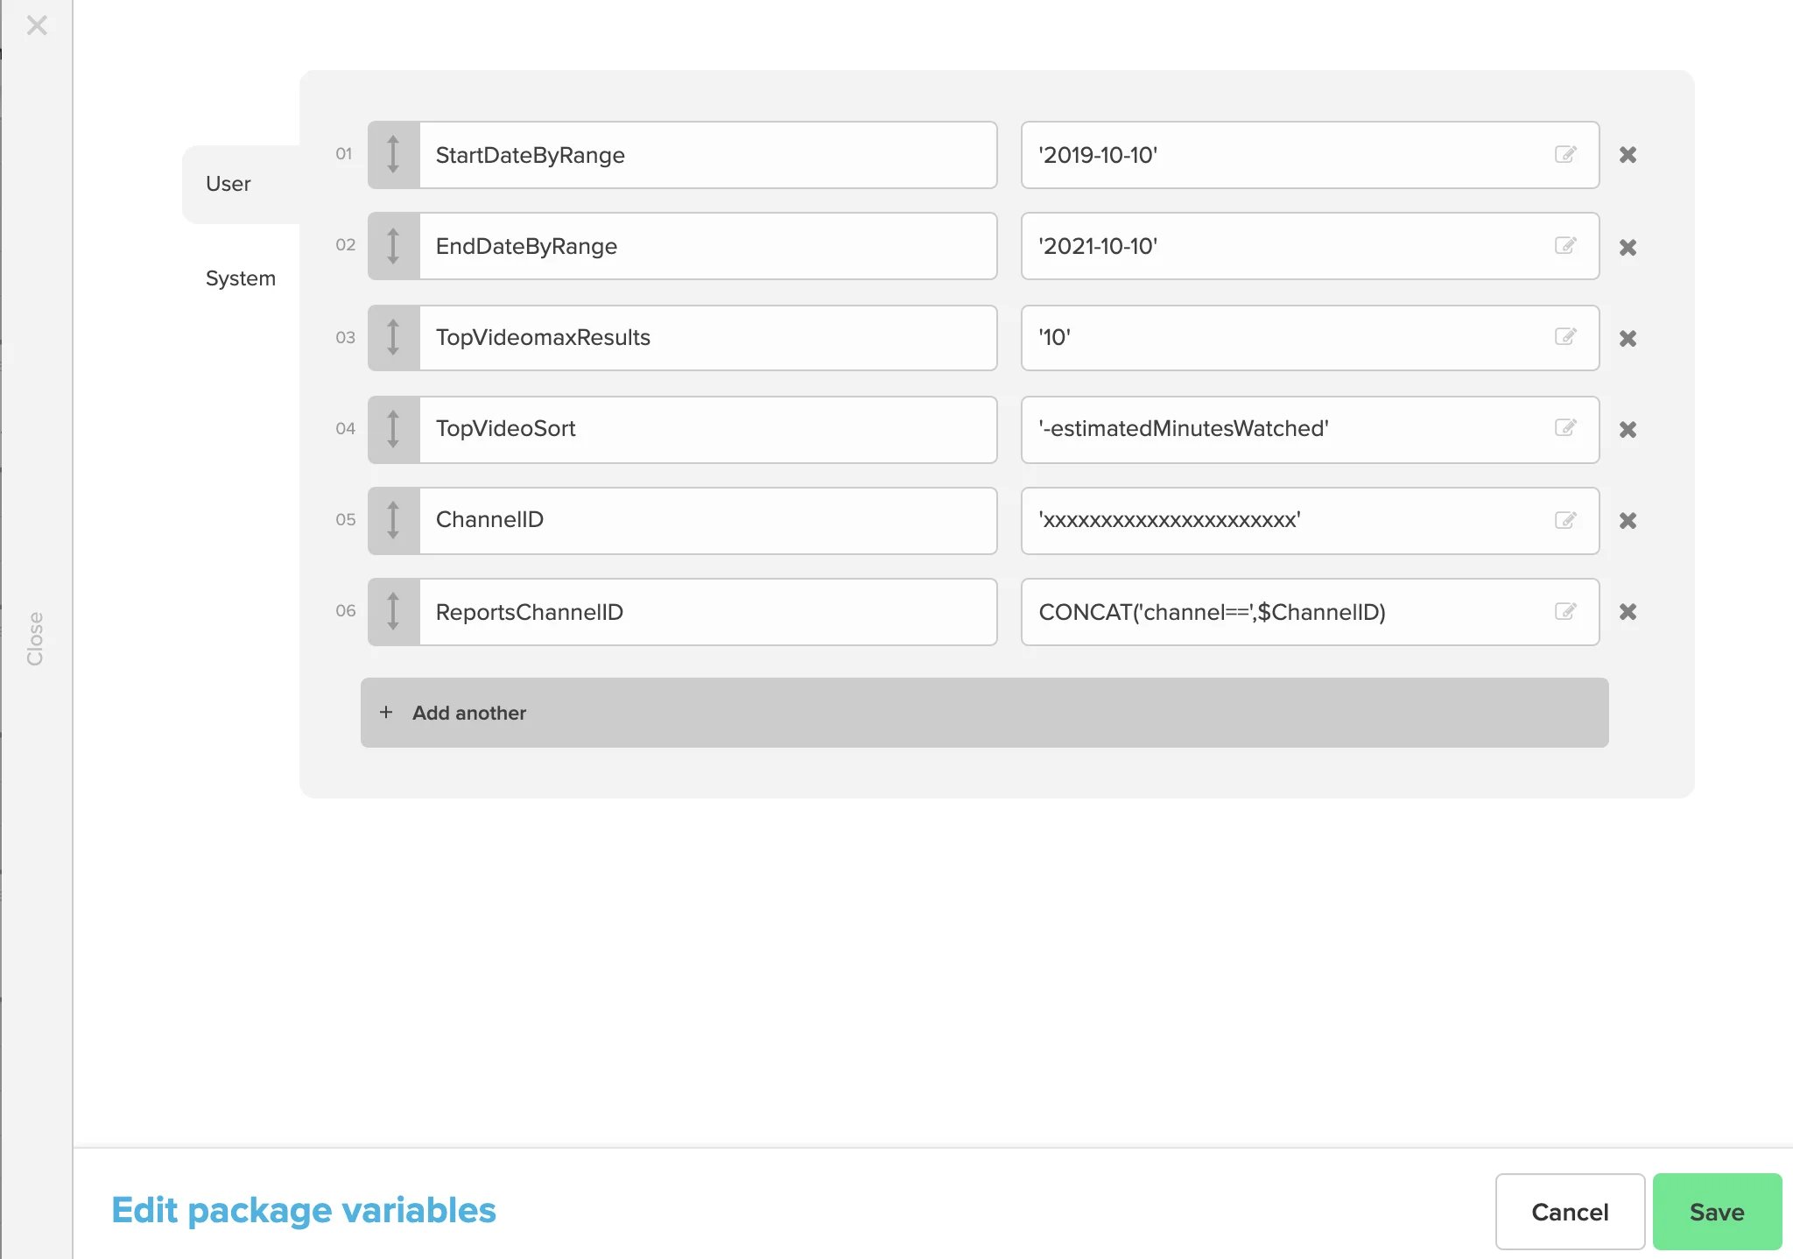The height and width of the screenshot is (1259, 1793).
Task: Grab the reorder handle for StartDateByRange
Action: pos(393,155)
